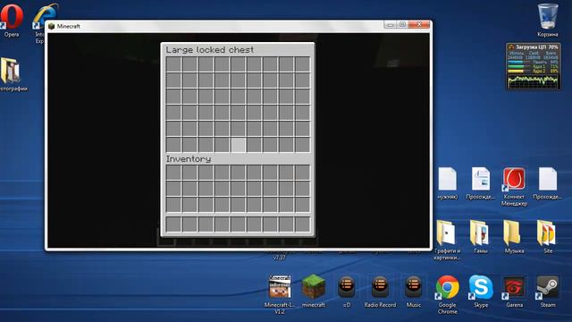Click the first slot of the large locked chest

173,64
